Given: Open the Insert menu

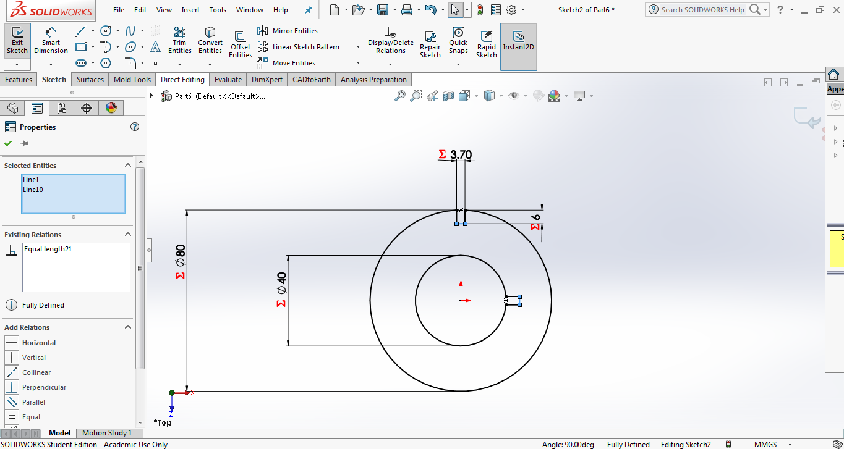Looking at the screenshot, I should [x=190, y=10].
